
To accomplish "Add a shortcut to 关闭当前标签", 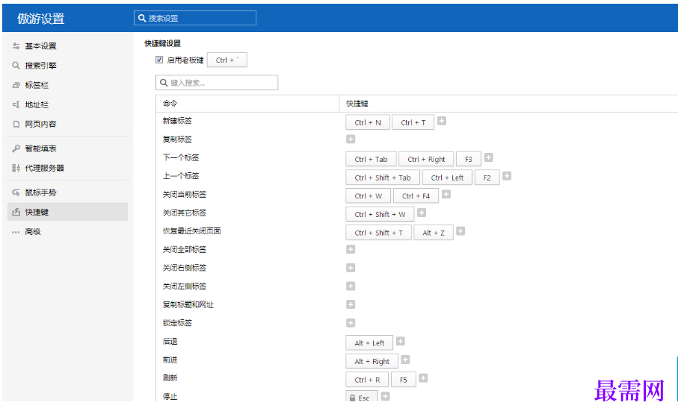I will coord(446,194).
